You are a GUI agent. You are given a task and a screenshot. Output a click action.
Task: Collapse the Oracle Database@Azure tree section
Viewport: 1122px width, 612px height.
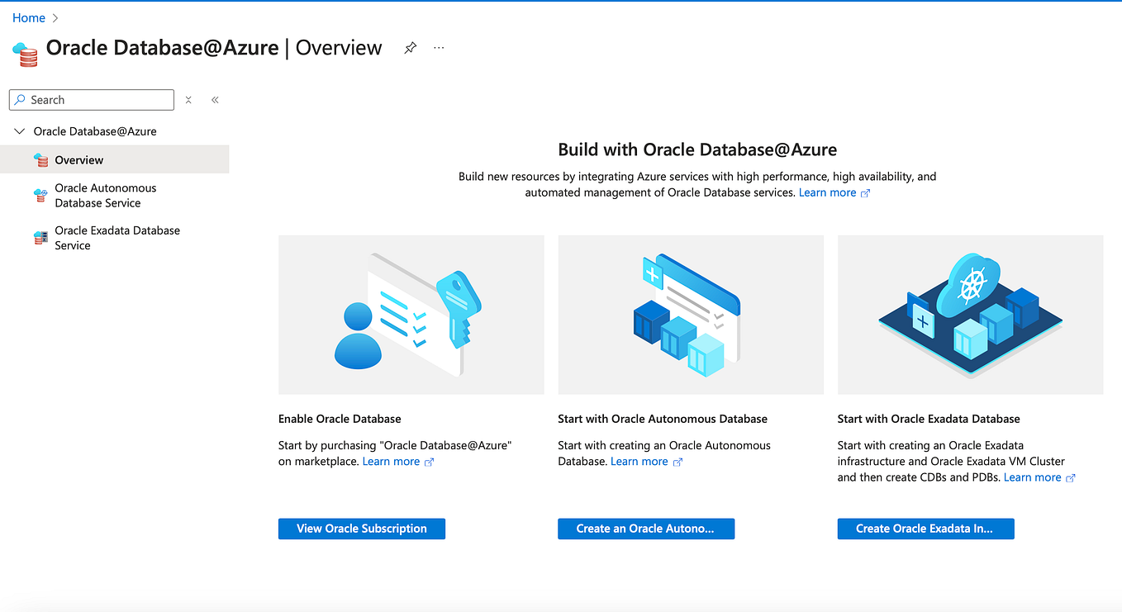(x=18, y=130)
